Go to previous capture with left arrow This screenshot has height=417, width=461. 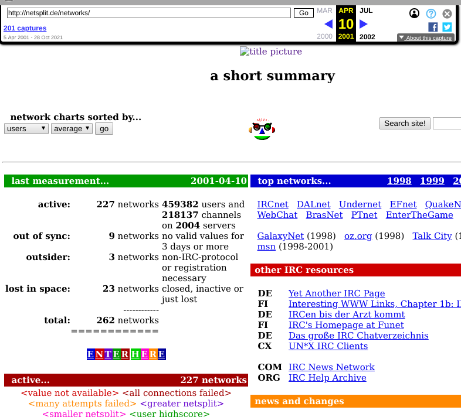click(x=328, y=24)
